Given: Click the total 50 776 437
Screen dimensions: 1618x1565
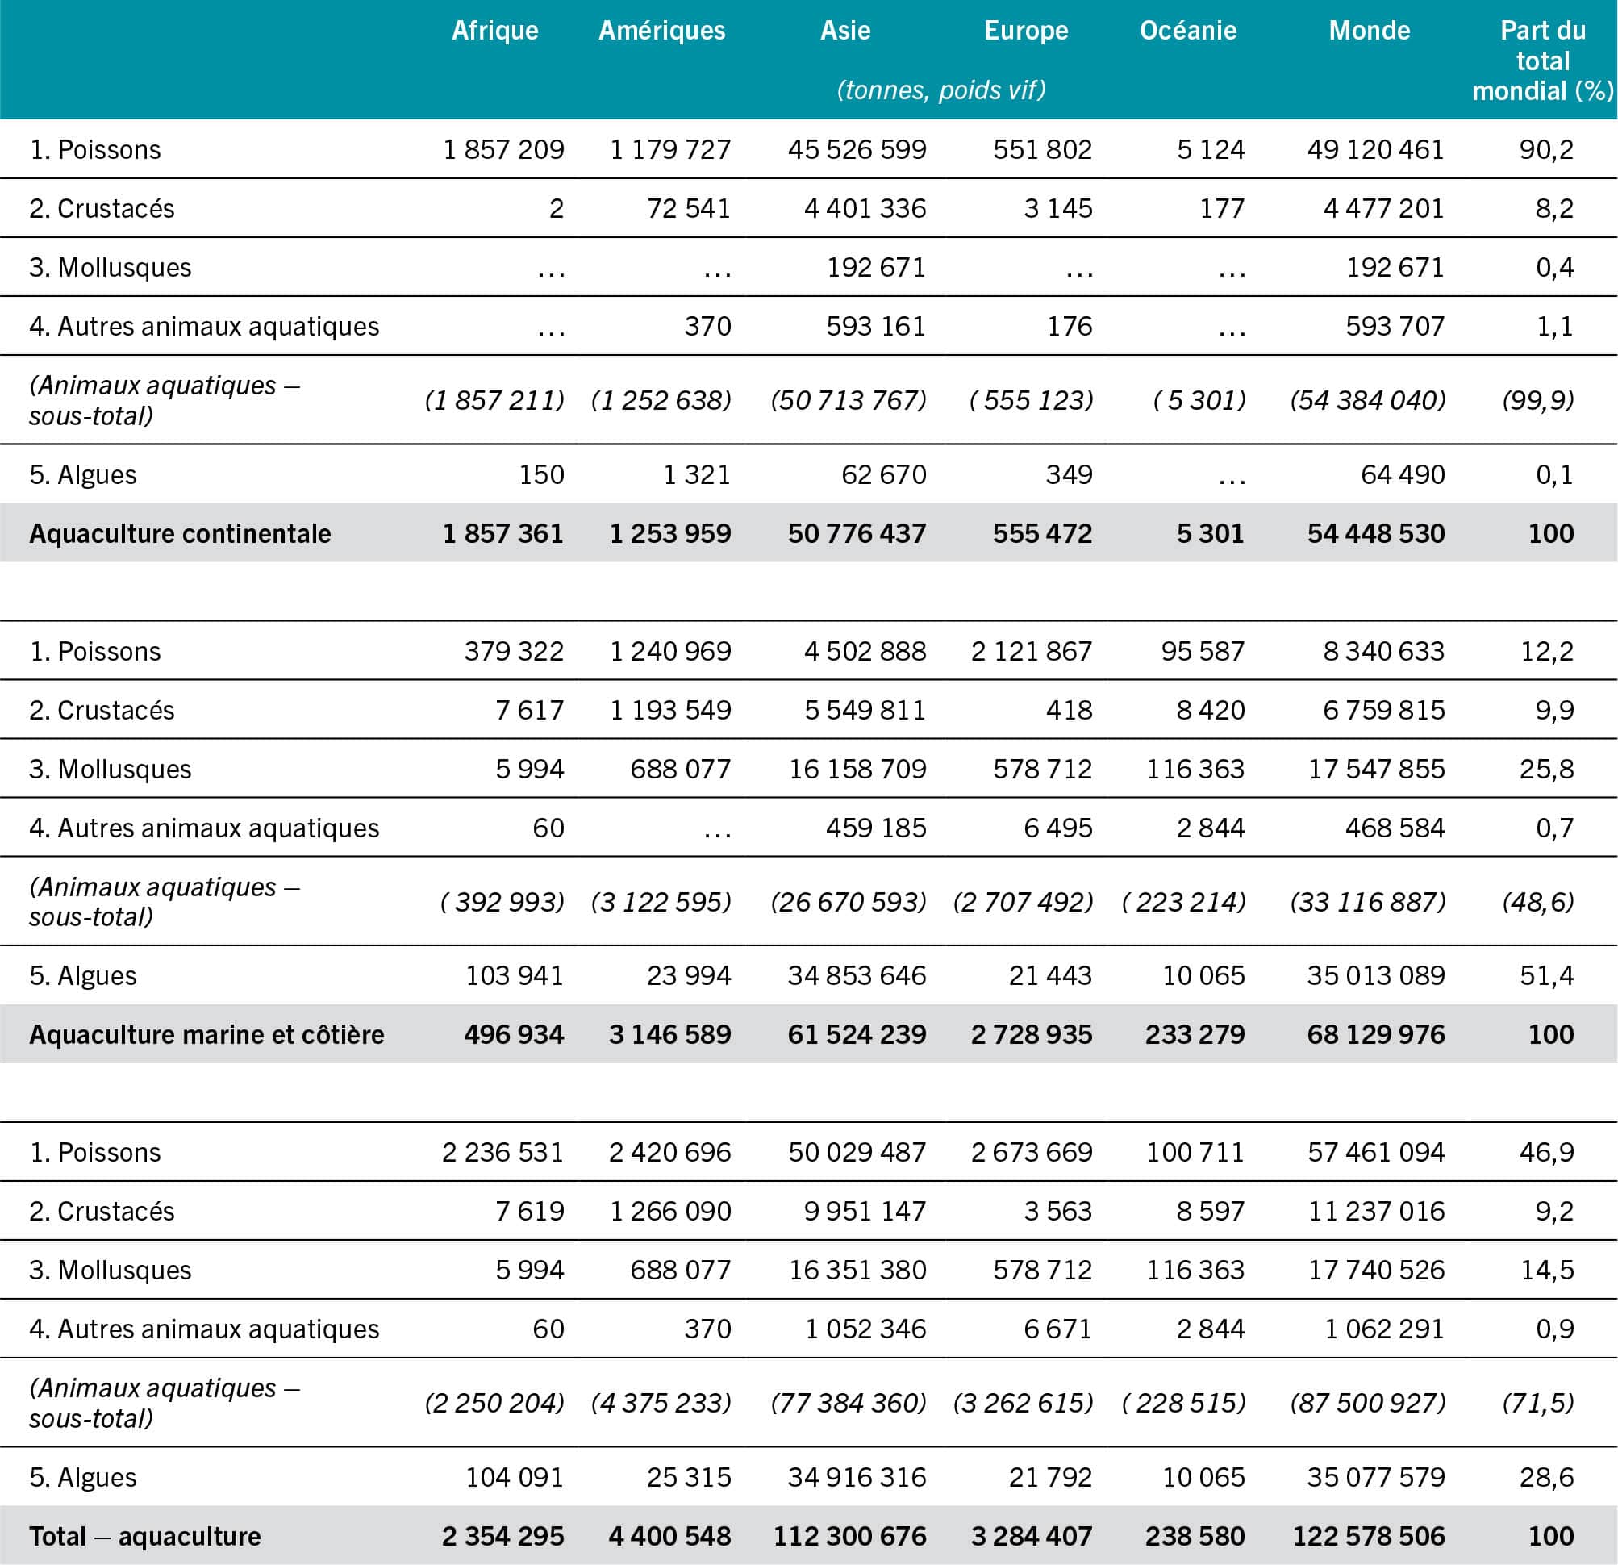Looking at the screenshot, I should [x=857, y=533].
